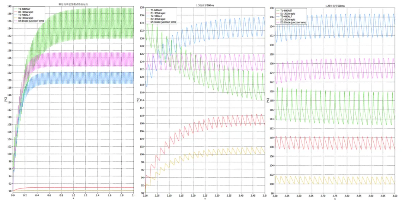Click the left plot's Chinese title
The width and height of the screenshot is (402, 200).
[73, 4]
